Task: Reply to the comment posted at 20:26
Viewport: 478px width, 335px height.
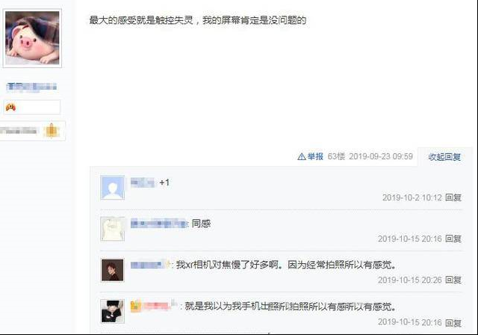Action: 453,280
